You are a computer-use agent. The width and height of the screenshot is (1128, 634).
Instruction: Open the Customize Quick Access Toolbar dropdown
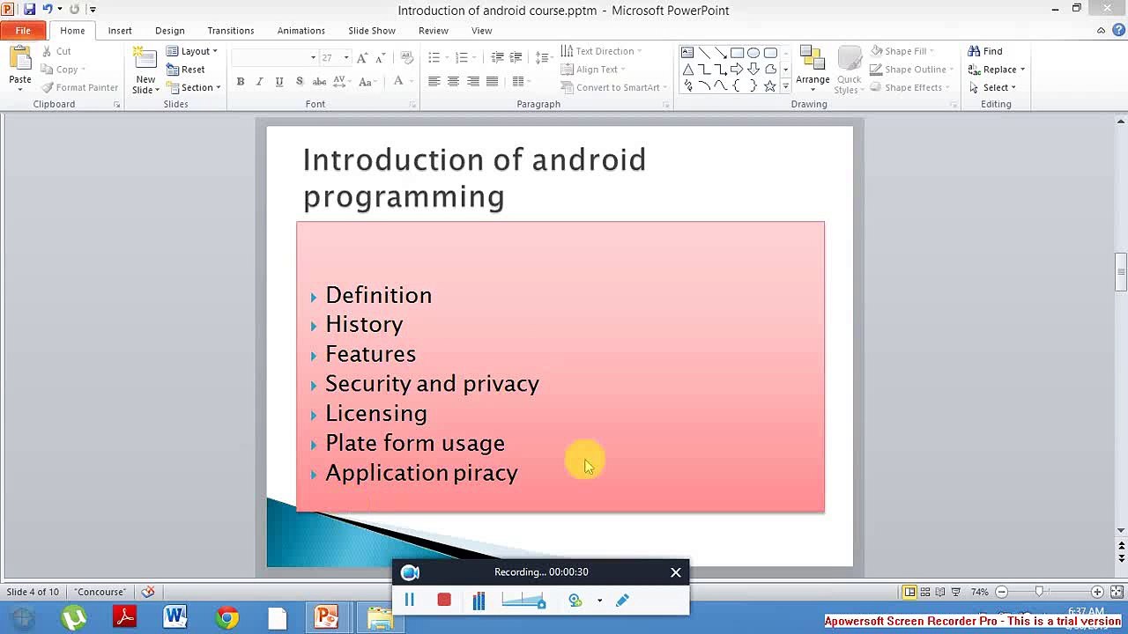click(93, 10)
